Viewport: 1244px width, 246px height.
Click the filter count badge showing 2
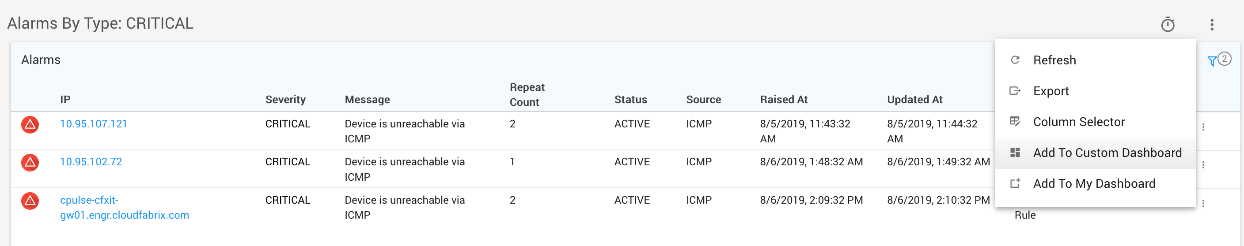1224,59
